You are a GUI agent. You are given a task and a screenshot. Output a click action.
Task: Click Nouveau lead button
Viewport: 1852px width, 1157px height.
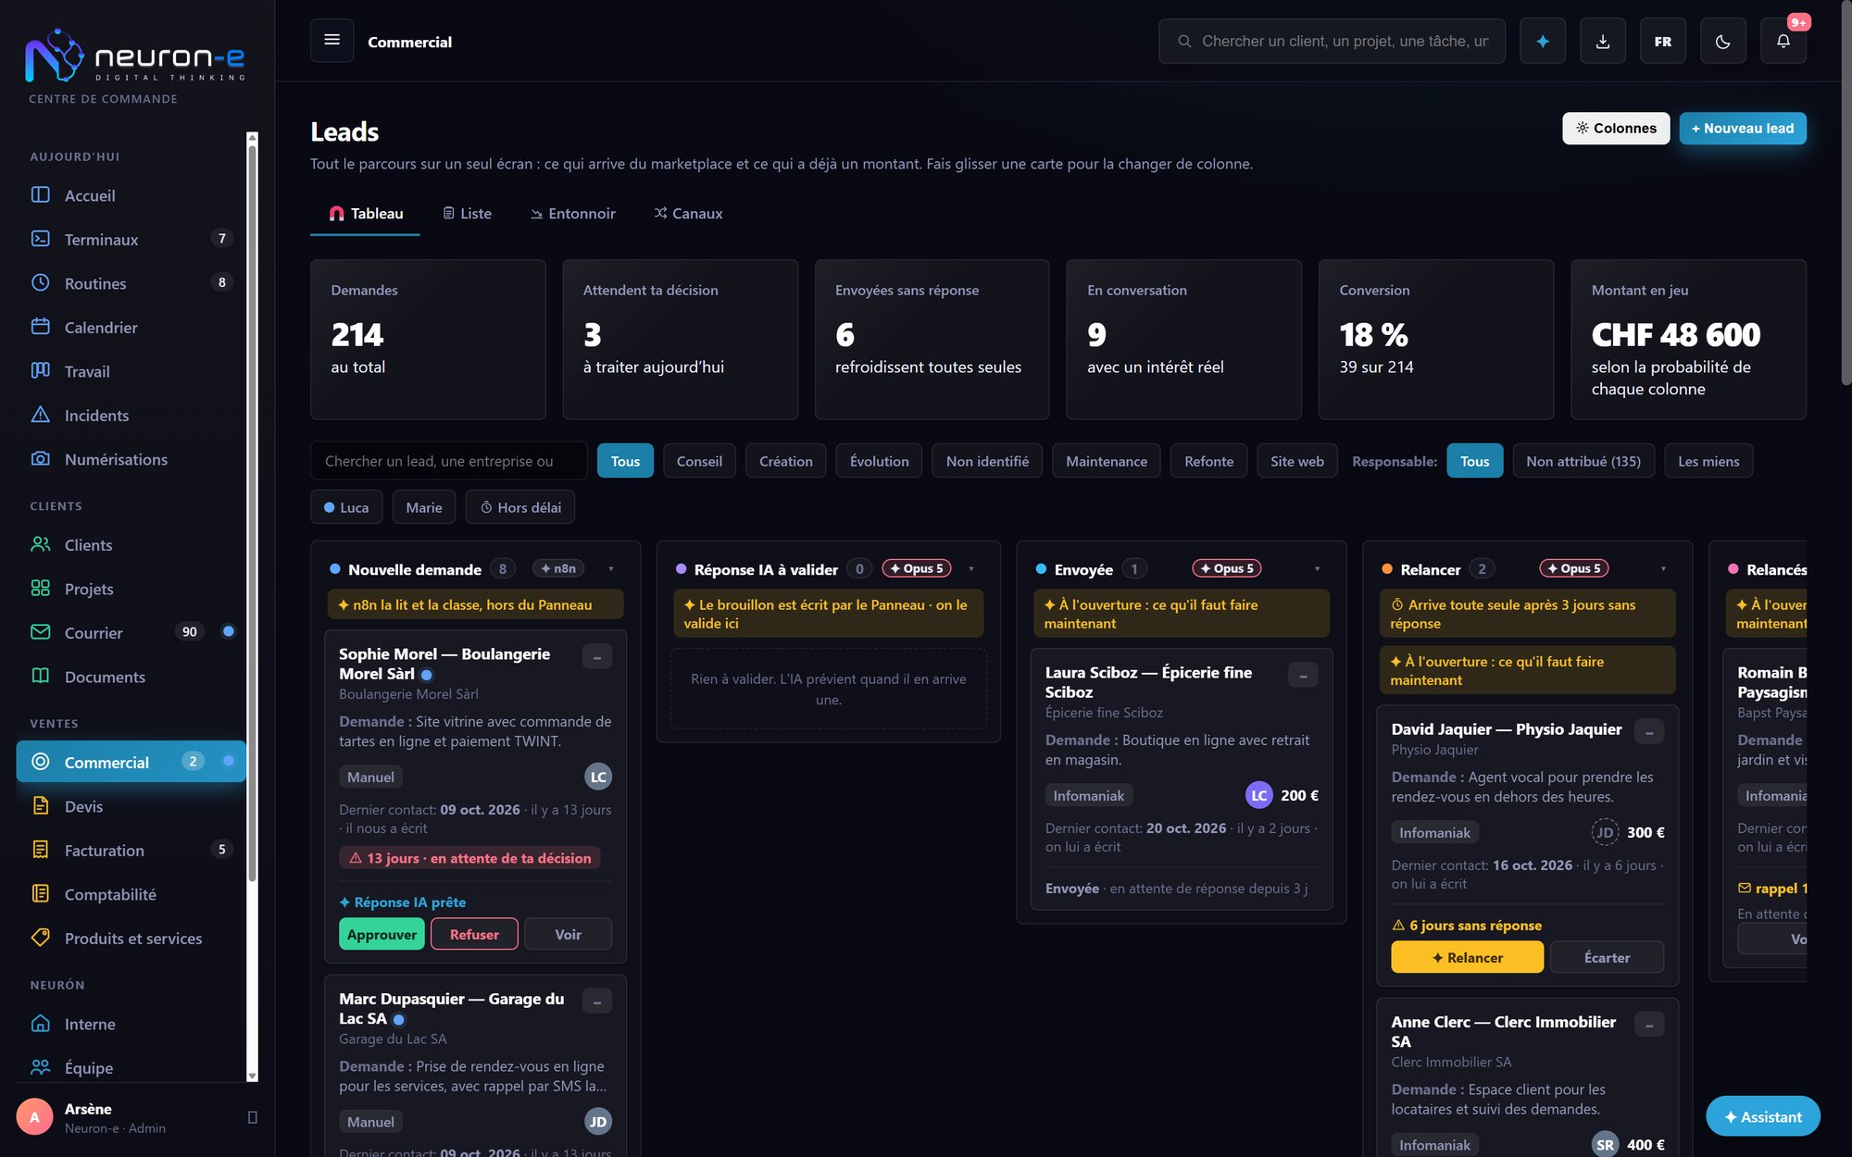coord(1743,128)
